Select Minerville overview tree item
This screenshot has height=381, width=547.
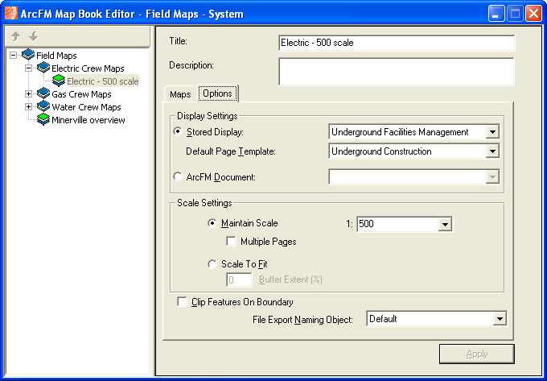(x=88, y=120)
